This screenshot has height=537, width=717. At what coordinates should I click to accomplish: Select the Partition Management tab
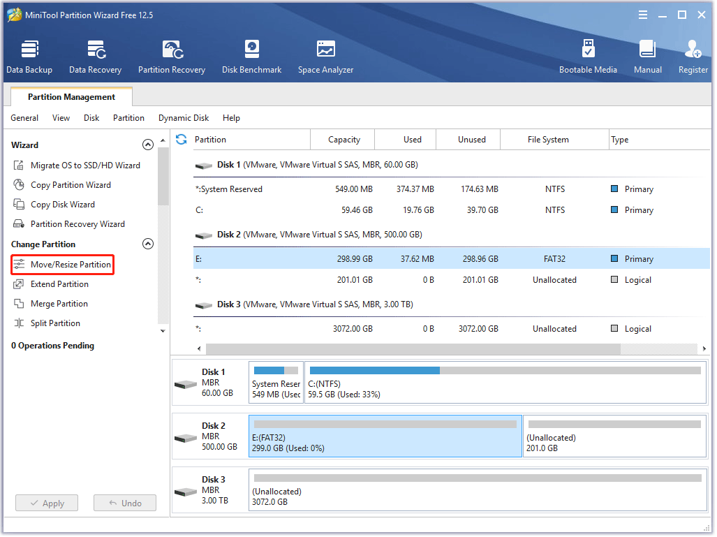point(72,97)
